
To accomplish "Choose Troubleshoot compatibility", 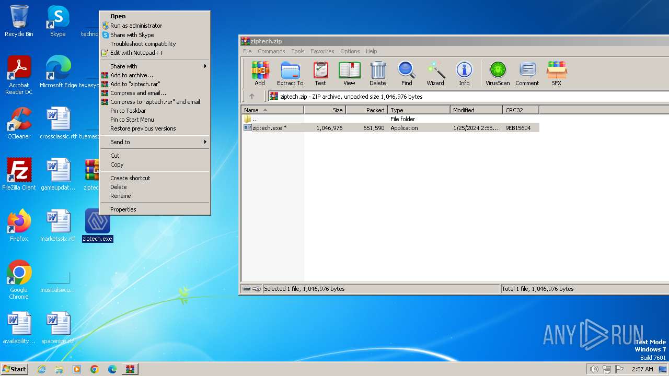I will coord(155,44).
